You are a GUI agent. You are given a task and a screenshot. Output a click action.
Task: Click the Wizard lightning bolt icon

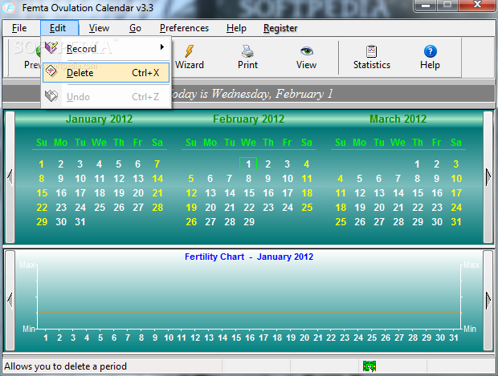[x=190, y=51]
